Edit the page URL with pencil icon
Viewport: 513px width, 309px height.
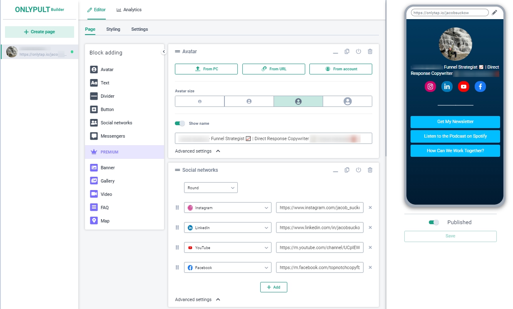tap(494, 12)
